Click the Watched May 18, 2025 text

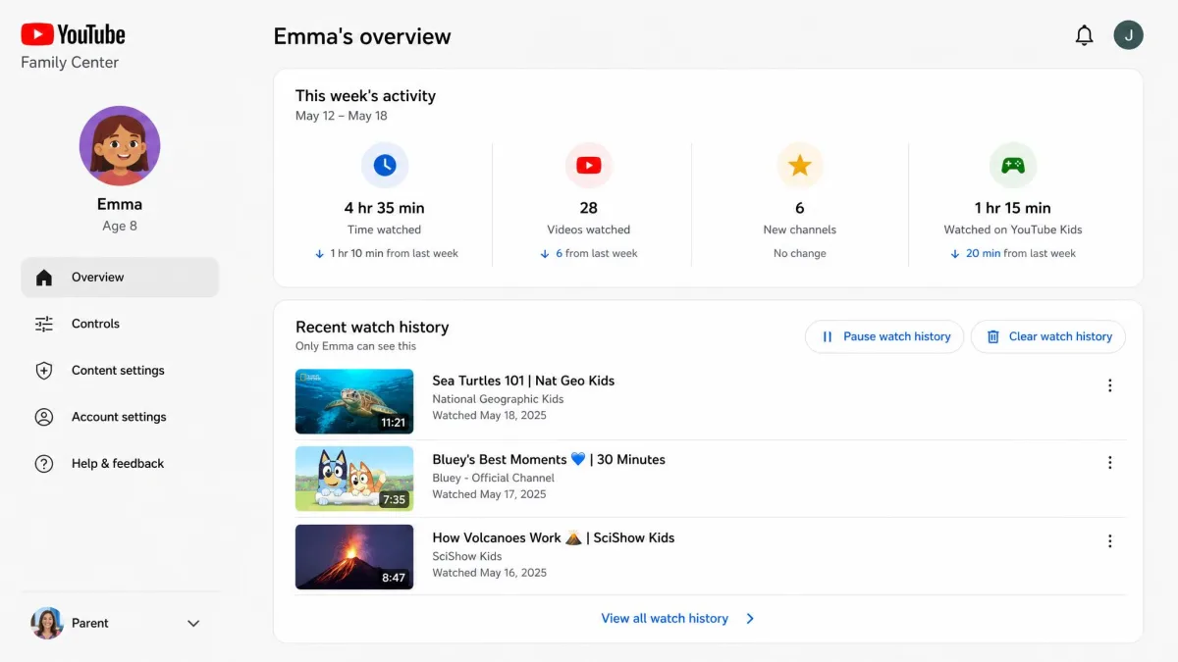(x=489, y=416)
